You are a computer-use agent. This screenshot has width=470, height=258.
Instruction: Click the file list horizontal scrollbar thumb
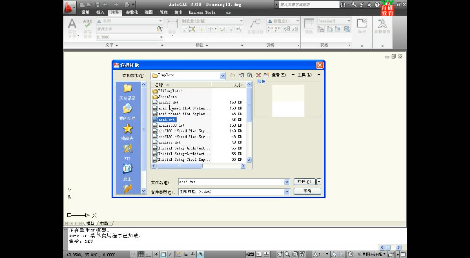[179, 166]
